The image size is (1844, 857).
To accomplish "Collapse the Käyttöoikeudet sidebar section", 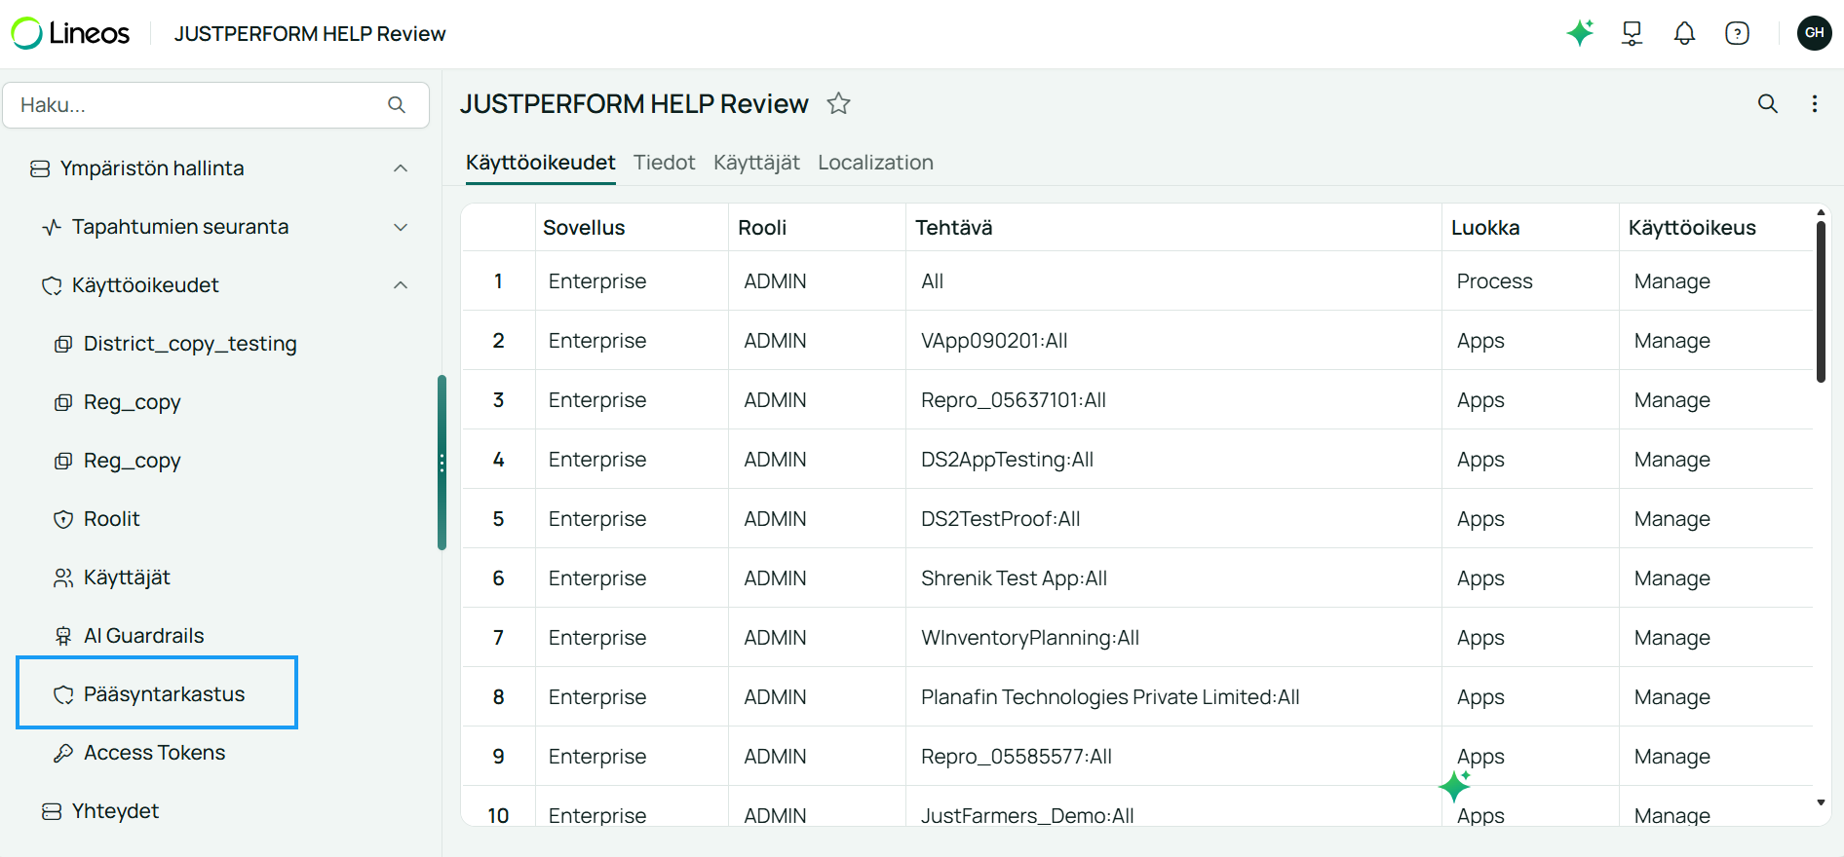I will click(x=401, y=285).
